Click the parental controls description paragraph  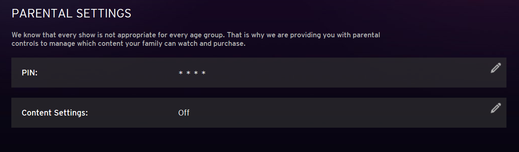tap(196, 39)
